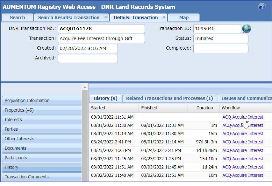
Task: Switch to the Search tab
Action: [x=17, y=17]
